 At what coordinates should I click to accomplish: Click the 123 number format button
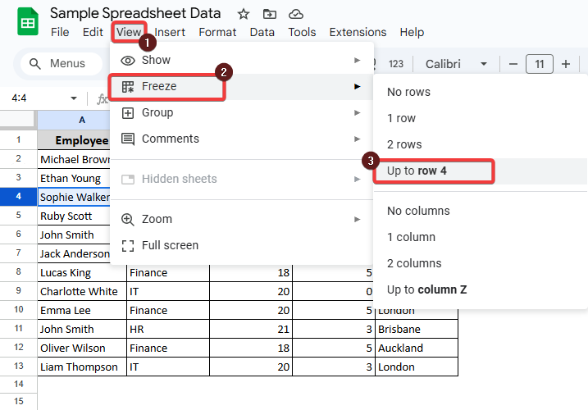click(x=396, y=64)
